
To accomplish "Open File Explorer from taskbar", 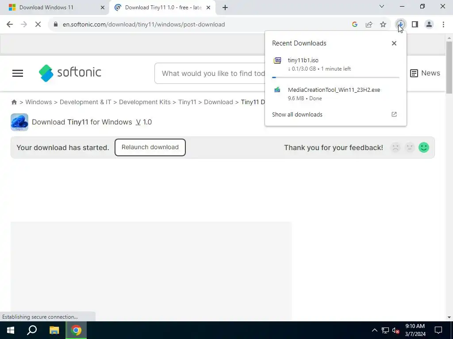I will coord(54,330).
